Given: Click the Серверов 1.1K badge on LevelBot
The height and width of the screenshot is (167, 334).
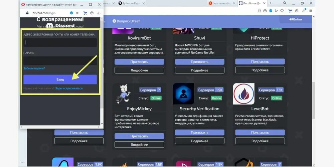Looking at the screenshot, I should pos(271,90).
